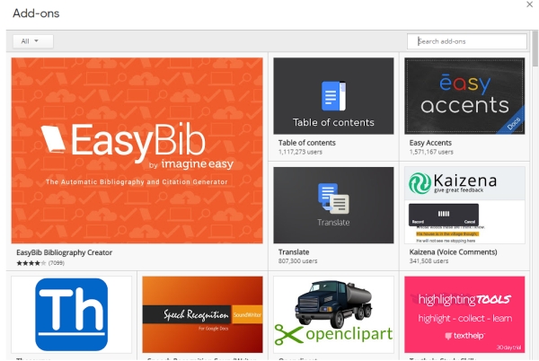Open the All category filter dropdown
539x361 pixels.
[x=33, y=41]
